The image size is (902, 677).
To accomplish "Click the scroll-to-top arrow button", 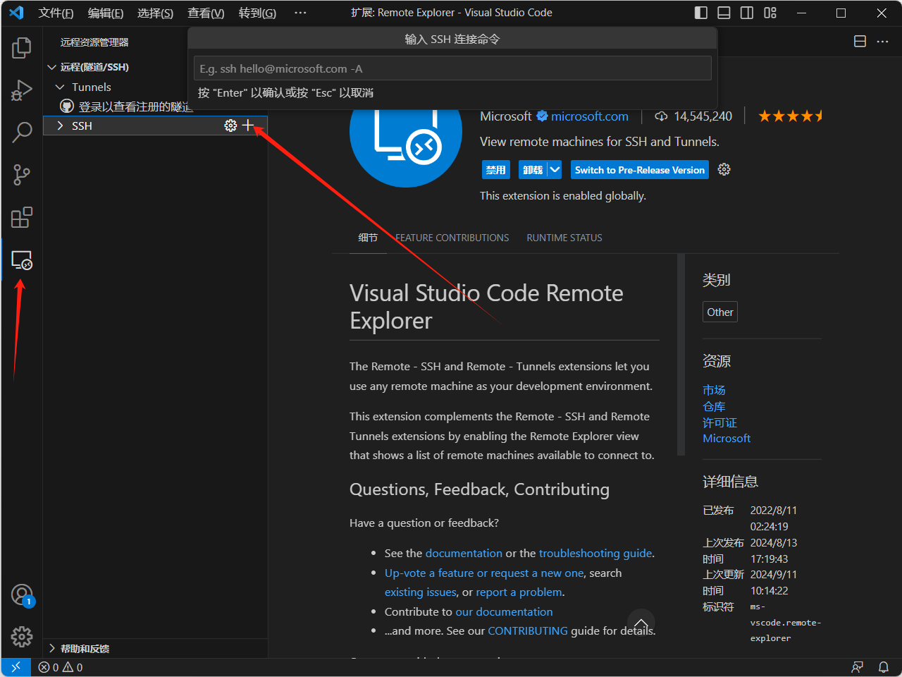I will pyautogui.click(x=641, y=623).
